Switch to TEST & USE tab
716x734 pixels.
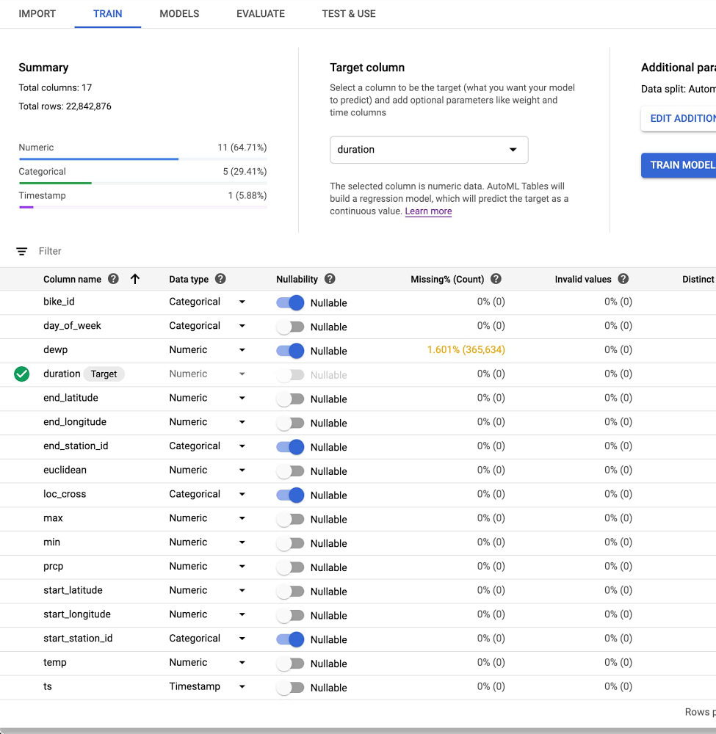click(349, 13)
